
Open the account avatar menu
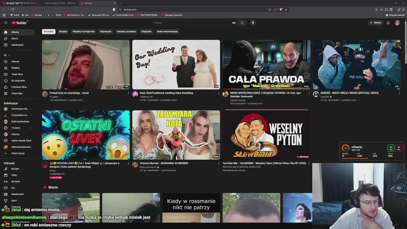[x=397, y=23]
